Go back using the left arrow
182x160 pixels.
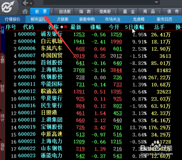[25, 3]
